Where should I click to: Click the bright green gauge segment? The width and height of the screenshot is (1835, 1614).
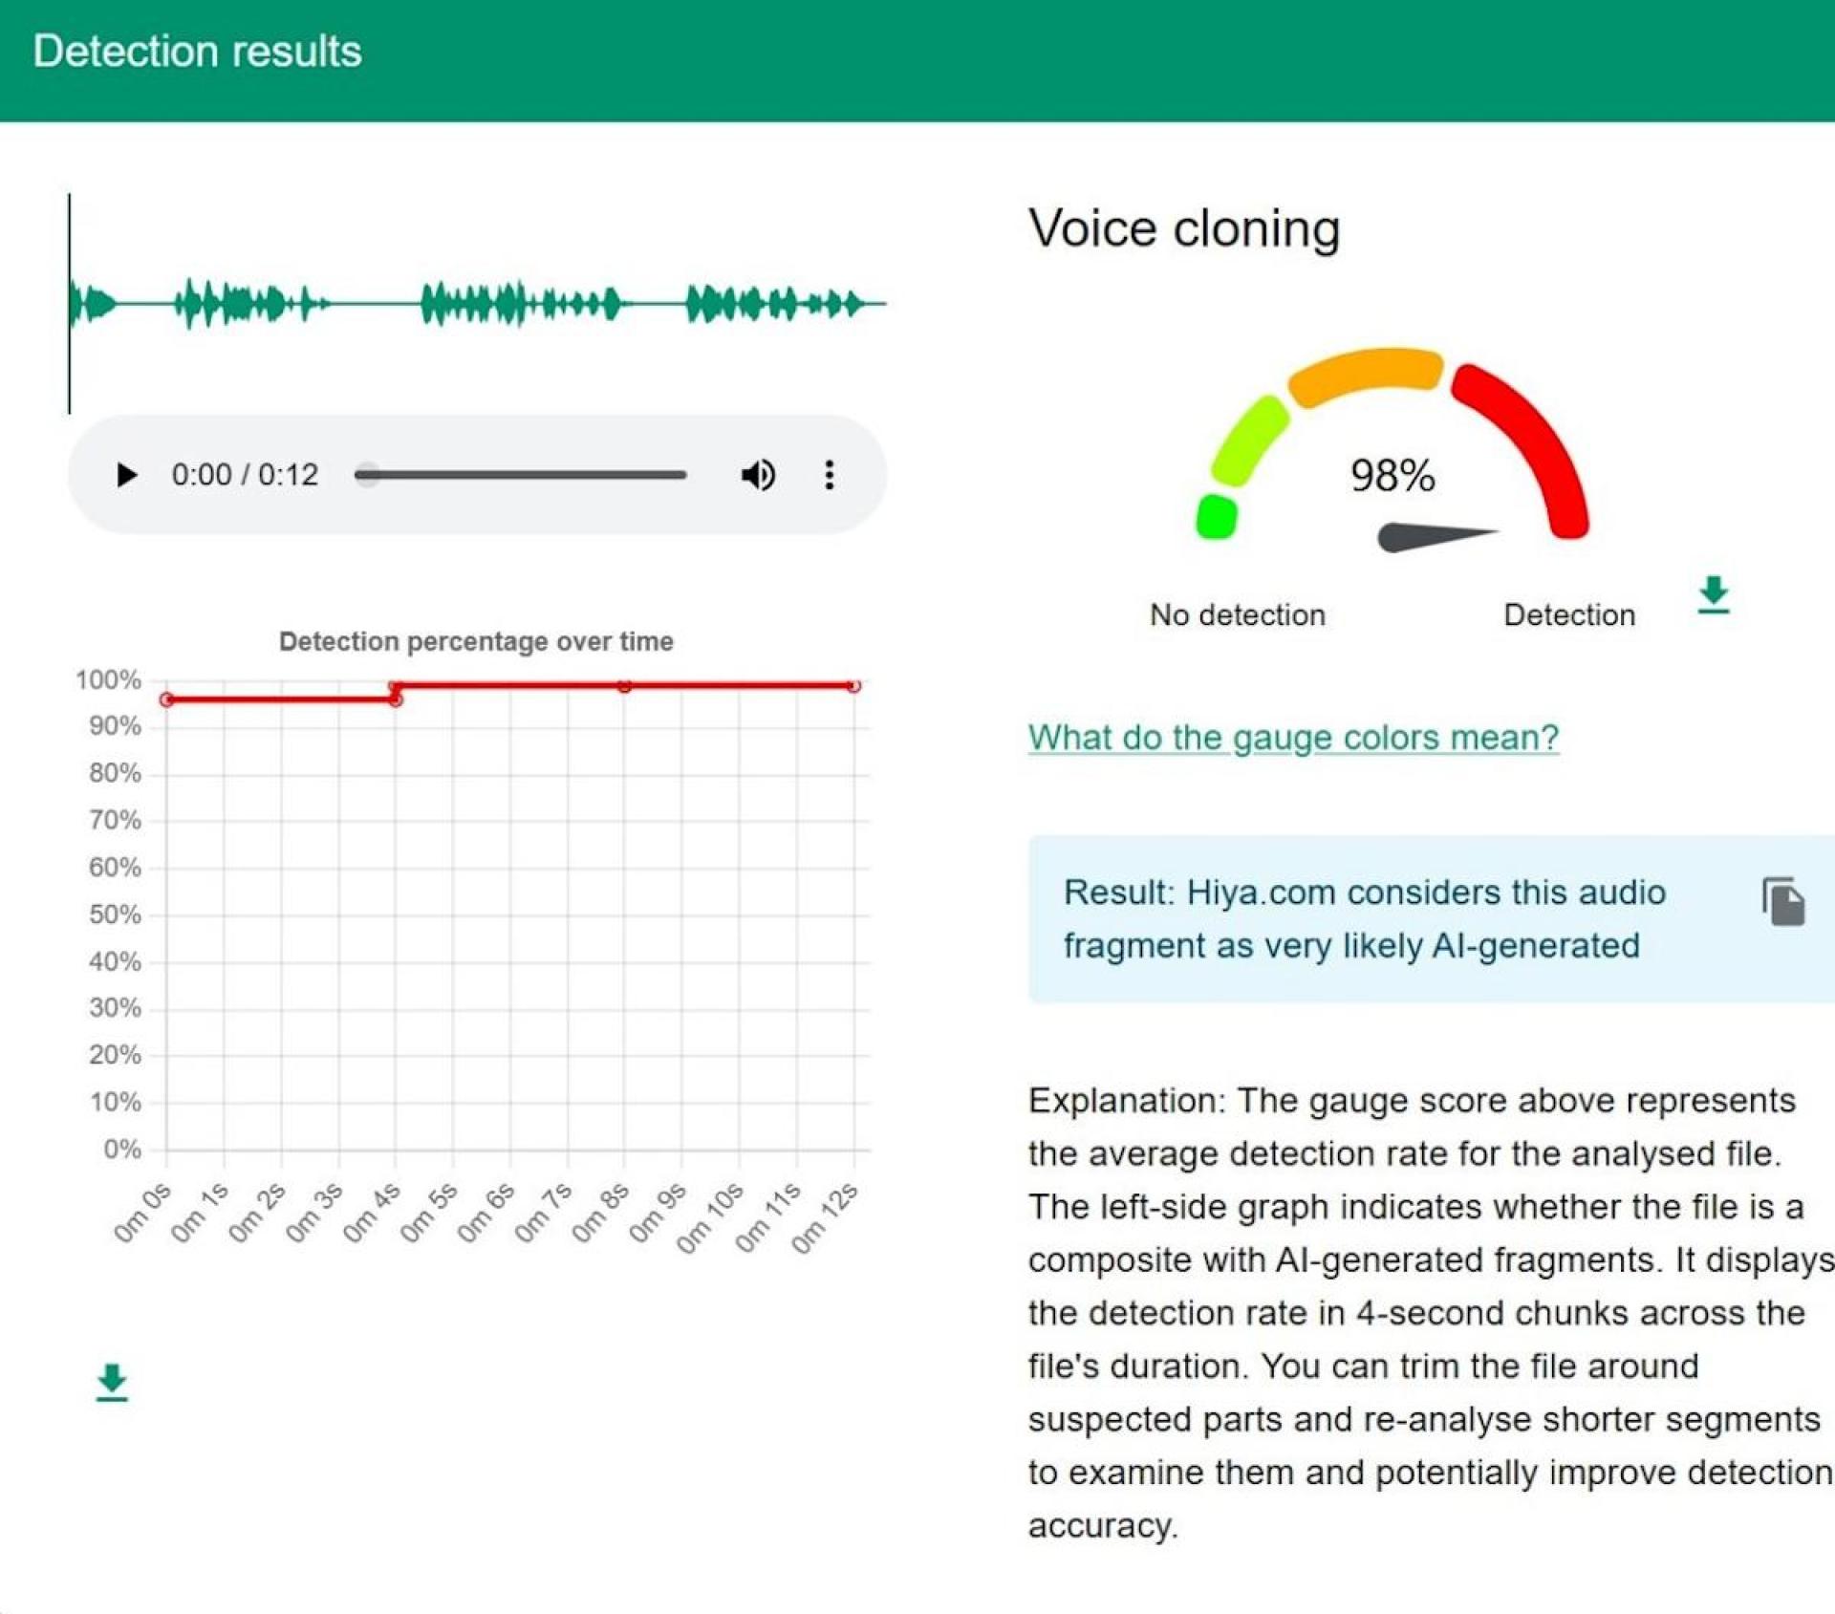click(1217, 517)
